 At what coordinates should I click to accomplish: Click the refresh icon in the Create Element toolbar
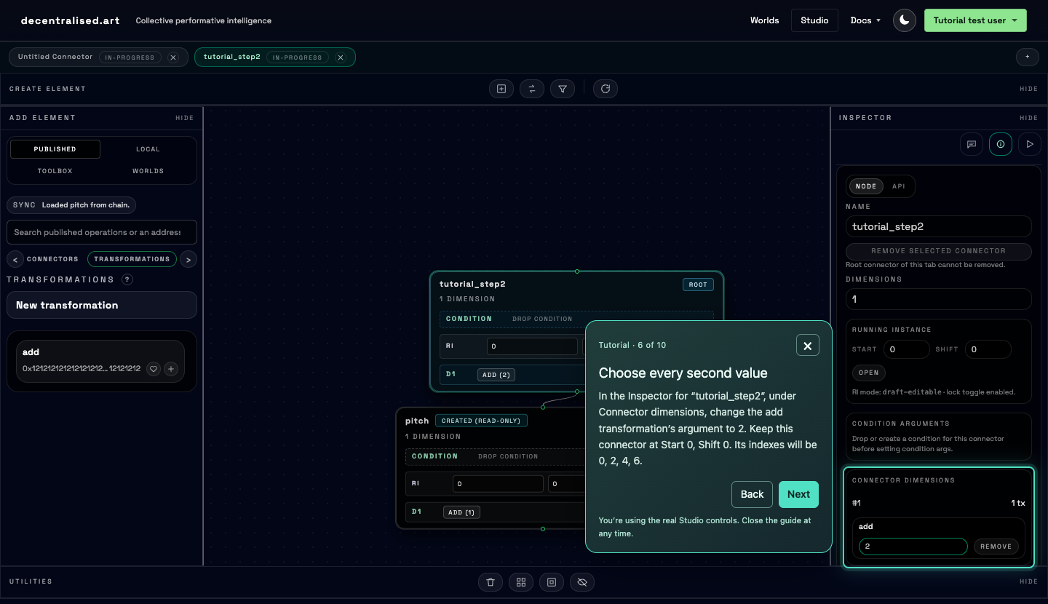click(x=606, y=89)
